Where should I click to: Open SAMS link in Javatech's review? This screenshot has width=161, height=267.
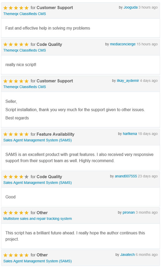click(38, 261)
